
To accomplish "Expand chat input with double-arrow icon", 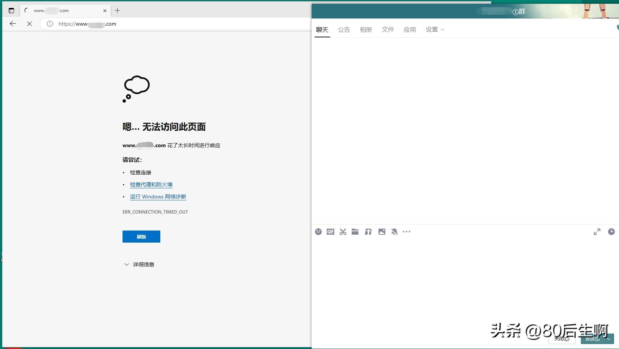I will (597, 232).
